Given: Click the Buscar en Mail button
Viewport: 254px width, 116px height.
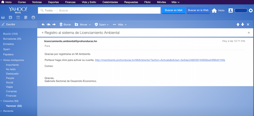Looking at the screenshot, I should click(x=174, y=10).
